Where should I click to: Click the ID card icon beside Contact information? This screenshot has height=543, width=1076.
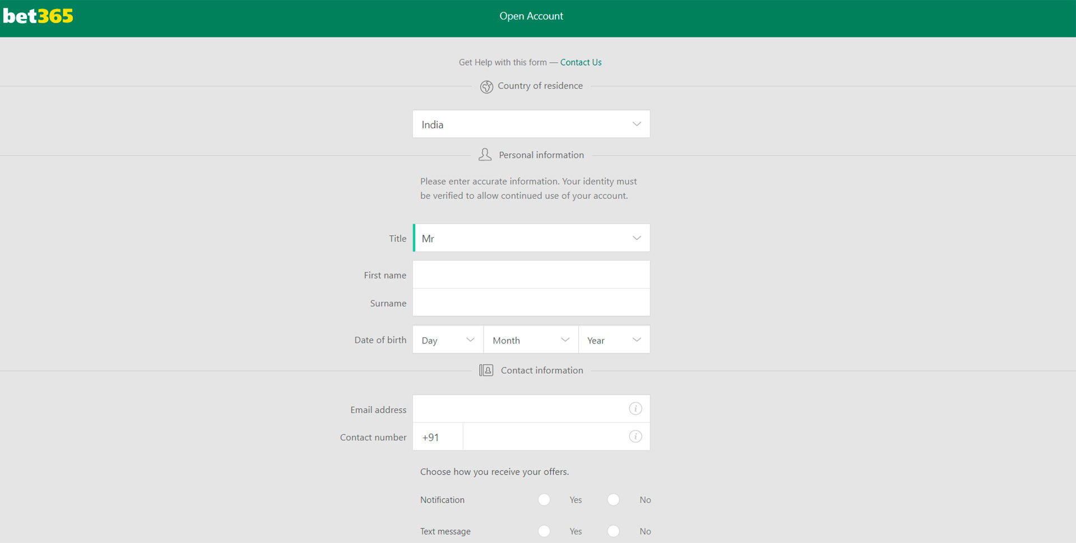pos(485,370)
